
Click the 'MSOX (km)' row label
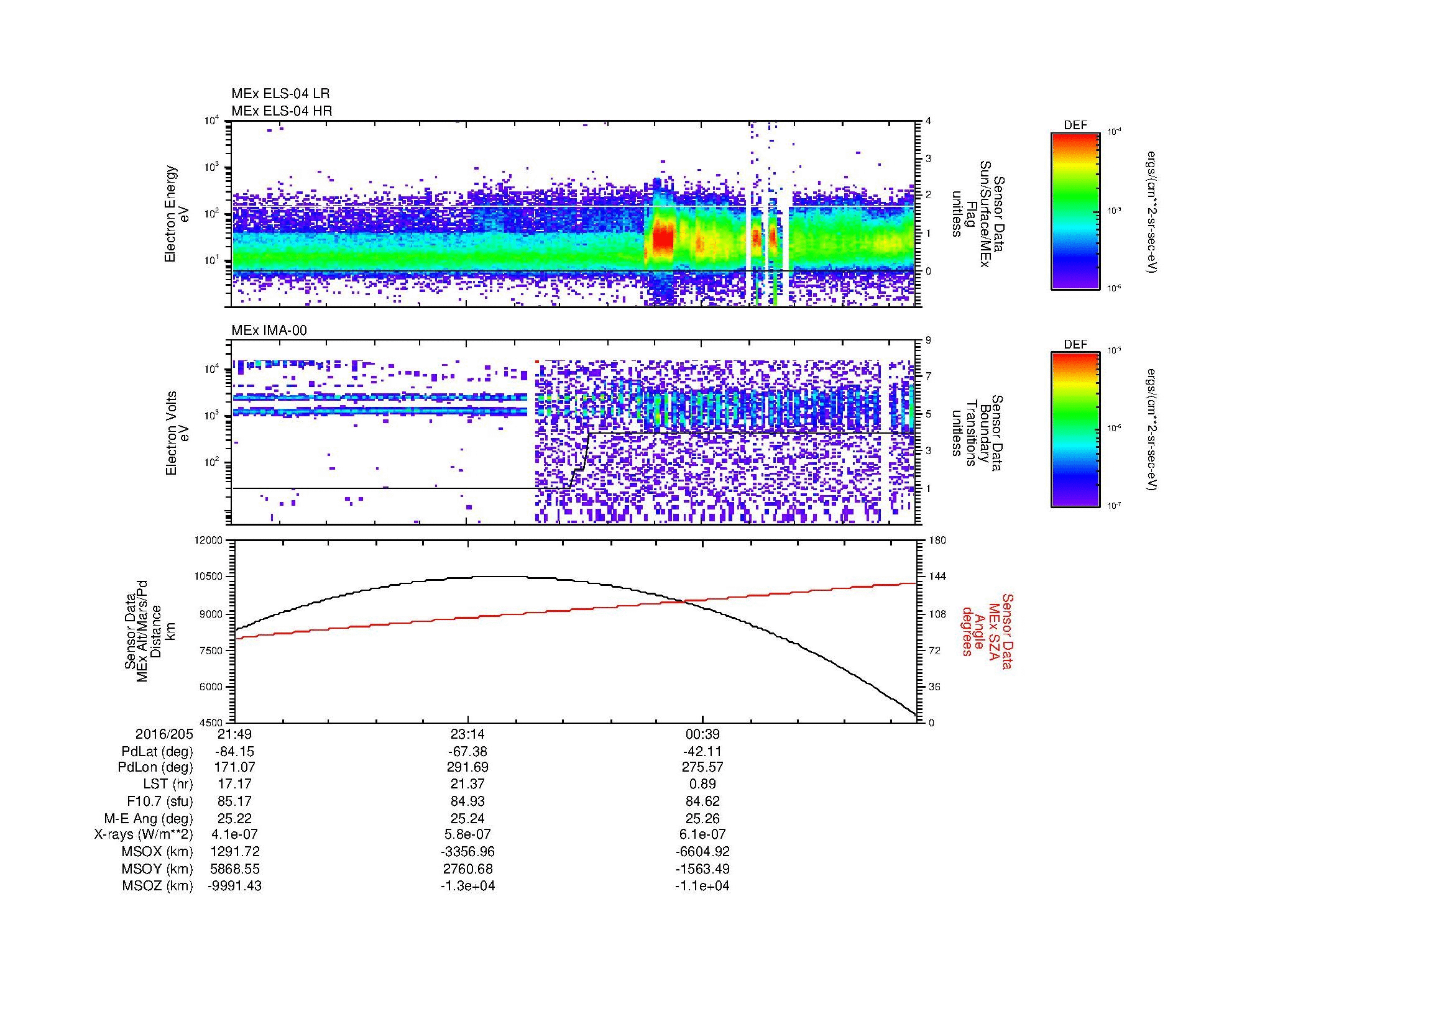(157, 852)
